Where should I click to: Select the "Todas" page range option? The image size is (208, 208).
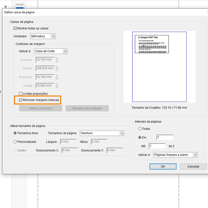click(x=140, y=129)
